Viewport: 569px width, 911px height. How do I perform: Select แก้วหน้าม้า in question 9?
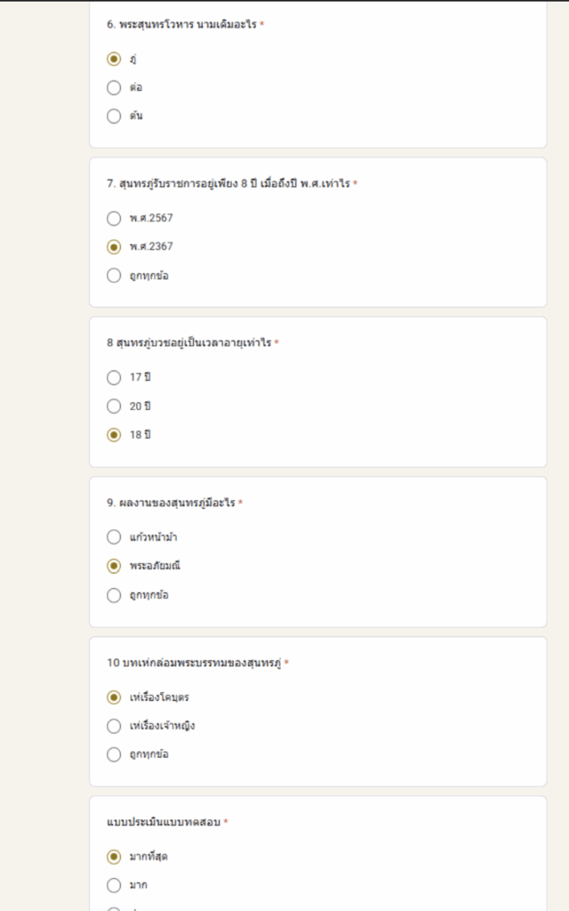coord(114,536)
